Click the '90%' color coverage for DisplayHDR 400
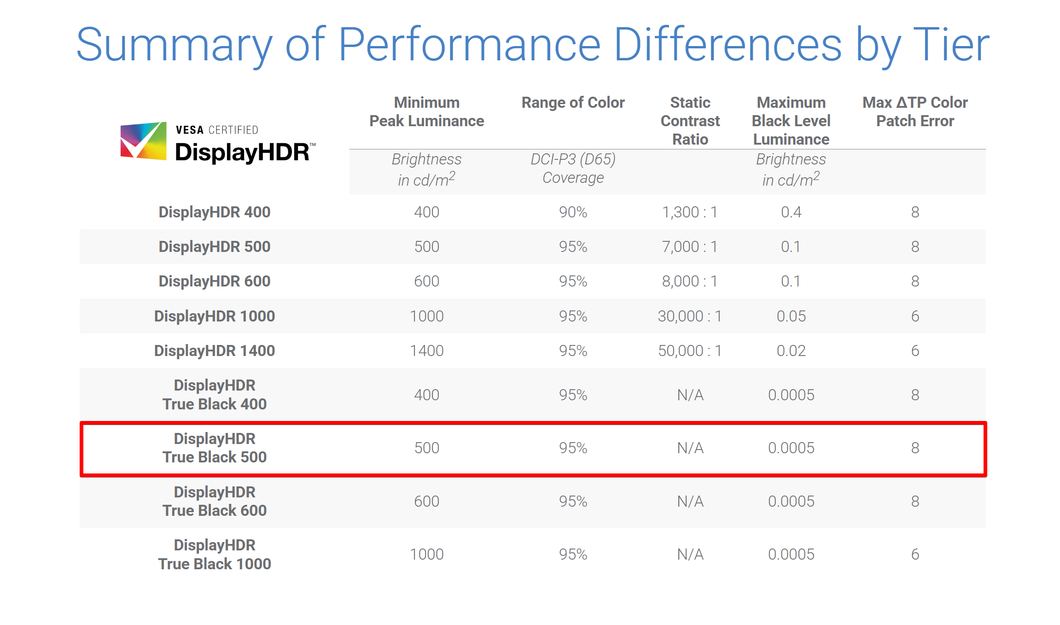Viewport: 1060px width, 625px height. (573, 212)
